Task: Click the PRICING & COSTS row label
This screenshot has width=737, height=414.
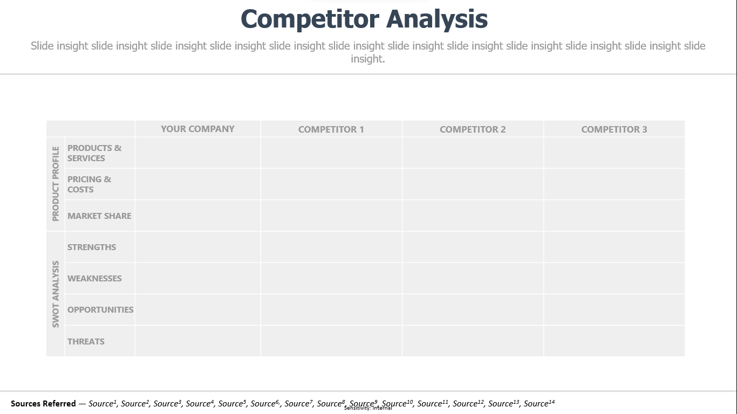Action: click(89, 184)
